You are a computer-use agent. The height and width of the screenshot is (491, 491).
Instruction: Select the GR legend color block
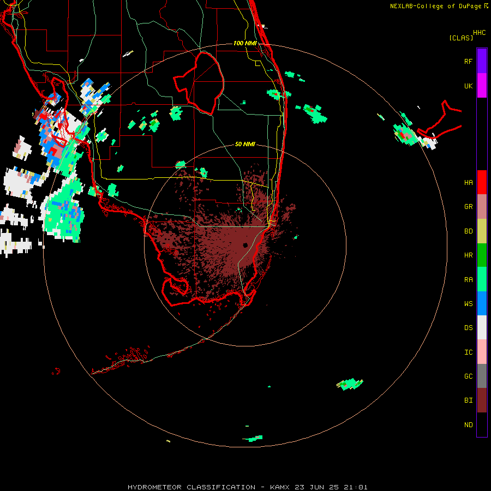coord(482,206)
